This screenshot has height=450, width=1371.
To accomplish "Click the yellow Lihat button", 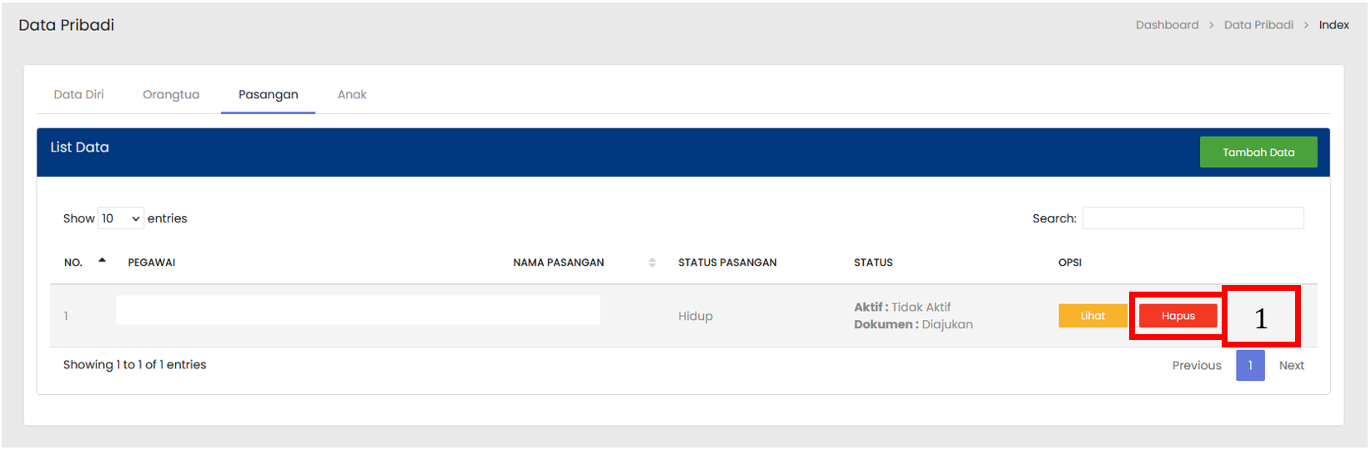I will coord(1092,316).
